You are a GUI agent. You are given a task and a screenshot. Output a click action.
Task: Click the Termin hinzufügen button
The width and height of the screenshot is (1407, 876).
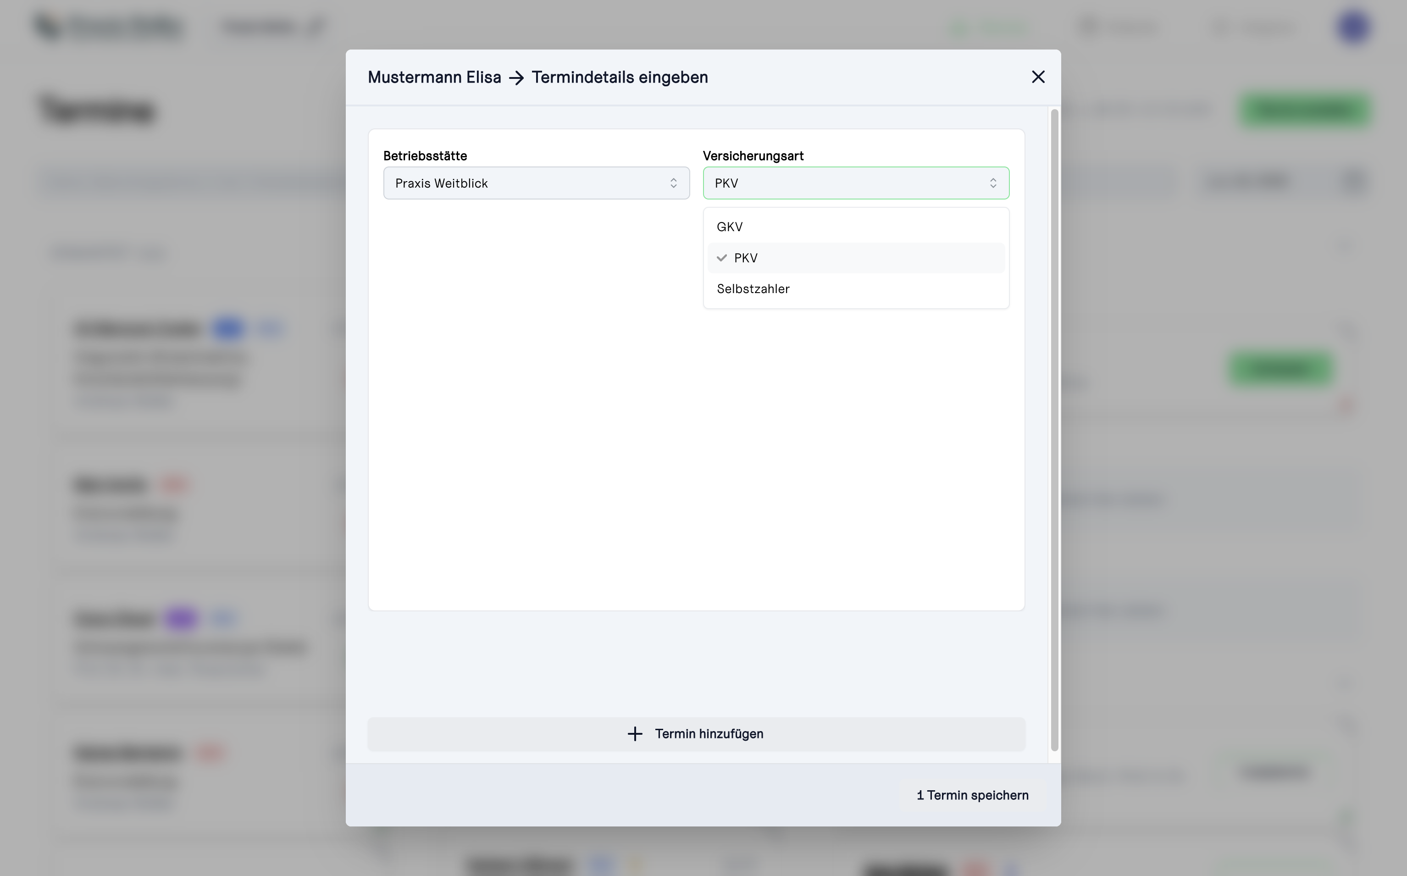pyautogui.click(x=696, y=734)
